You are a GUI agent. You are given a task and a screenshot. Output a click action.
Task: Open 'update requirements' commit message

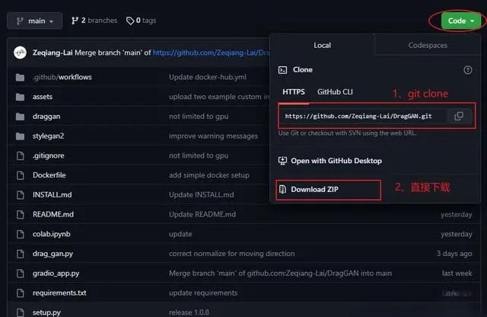[203, 293]
